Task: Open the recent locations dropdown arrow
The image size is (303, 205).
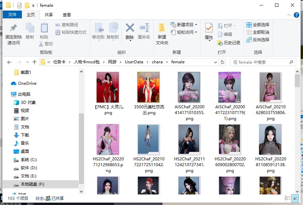Action: point(27,62)
